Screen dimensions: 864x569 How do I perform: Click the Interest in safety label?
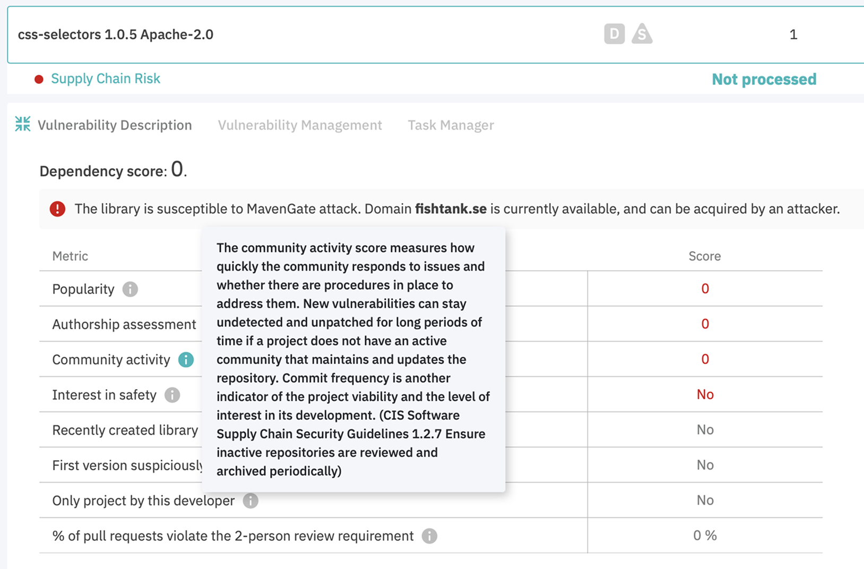(104, 395)
